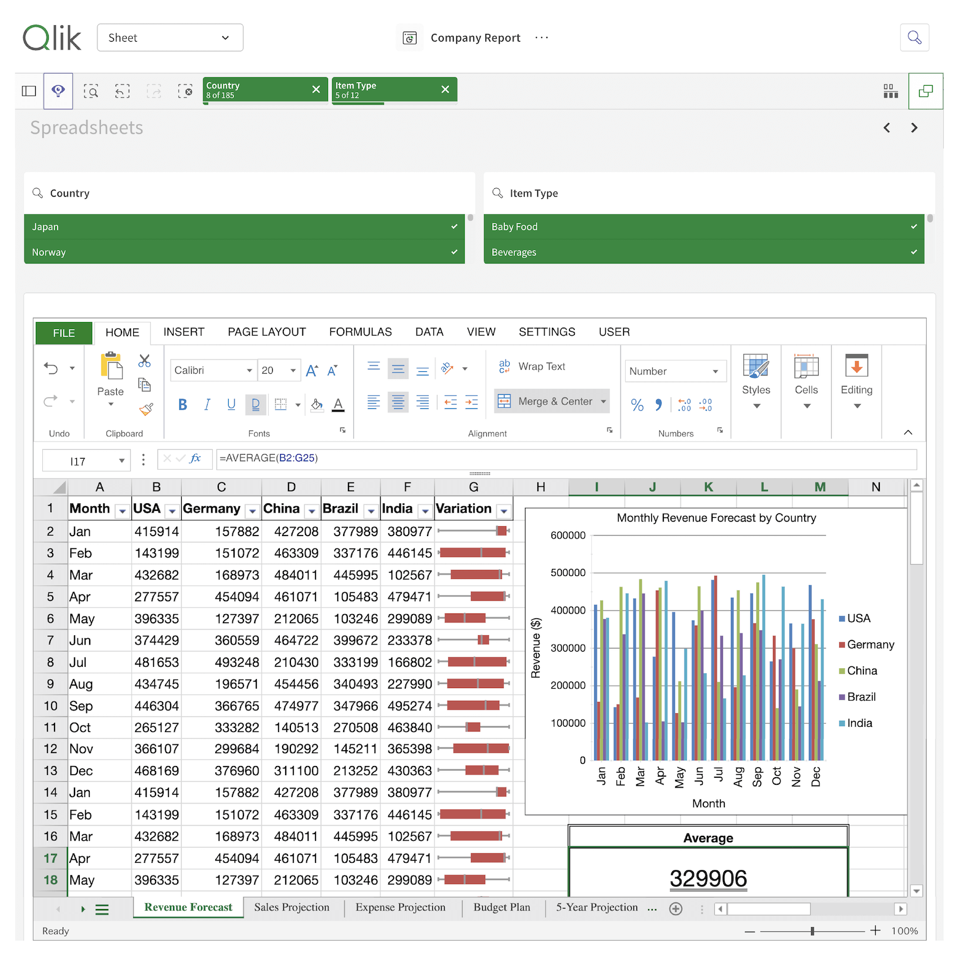Deselect Beverages in the Item Type list
The image size is (959, 959).
[703, 252]
